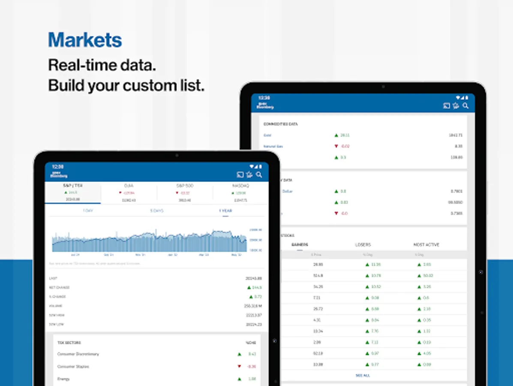Screen dimensions: 513x386
Task: Tap the green arrow in Consumer Discretionary row
Action: pyautogui.click(x=240, y=354)
